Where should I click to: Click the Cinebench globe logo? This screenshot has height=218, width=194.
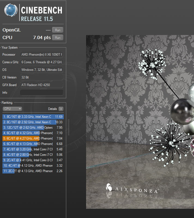click(x=11, y=10)
